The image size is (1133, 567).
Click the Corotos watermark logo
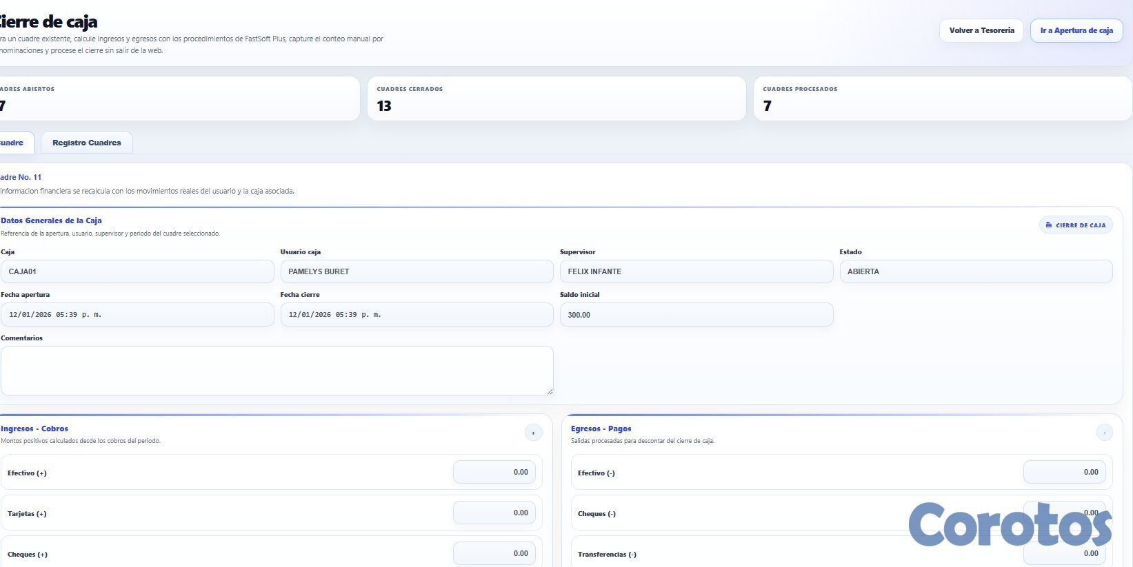[1010, 525]
